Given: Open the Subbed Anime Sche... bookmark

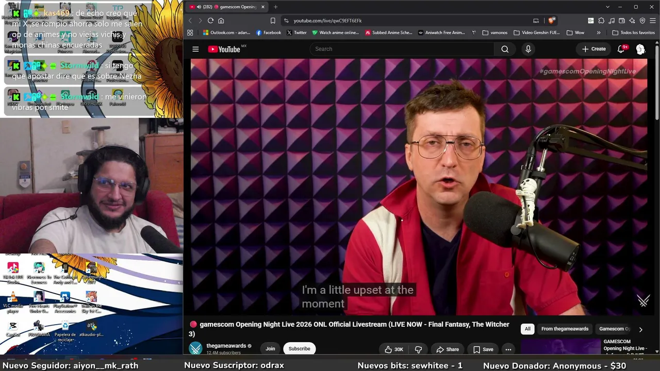Looking at the screenshot, I should [389, 32].
